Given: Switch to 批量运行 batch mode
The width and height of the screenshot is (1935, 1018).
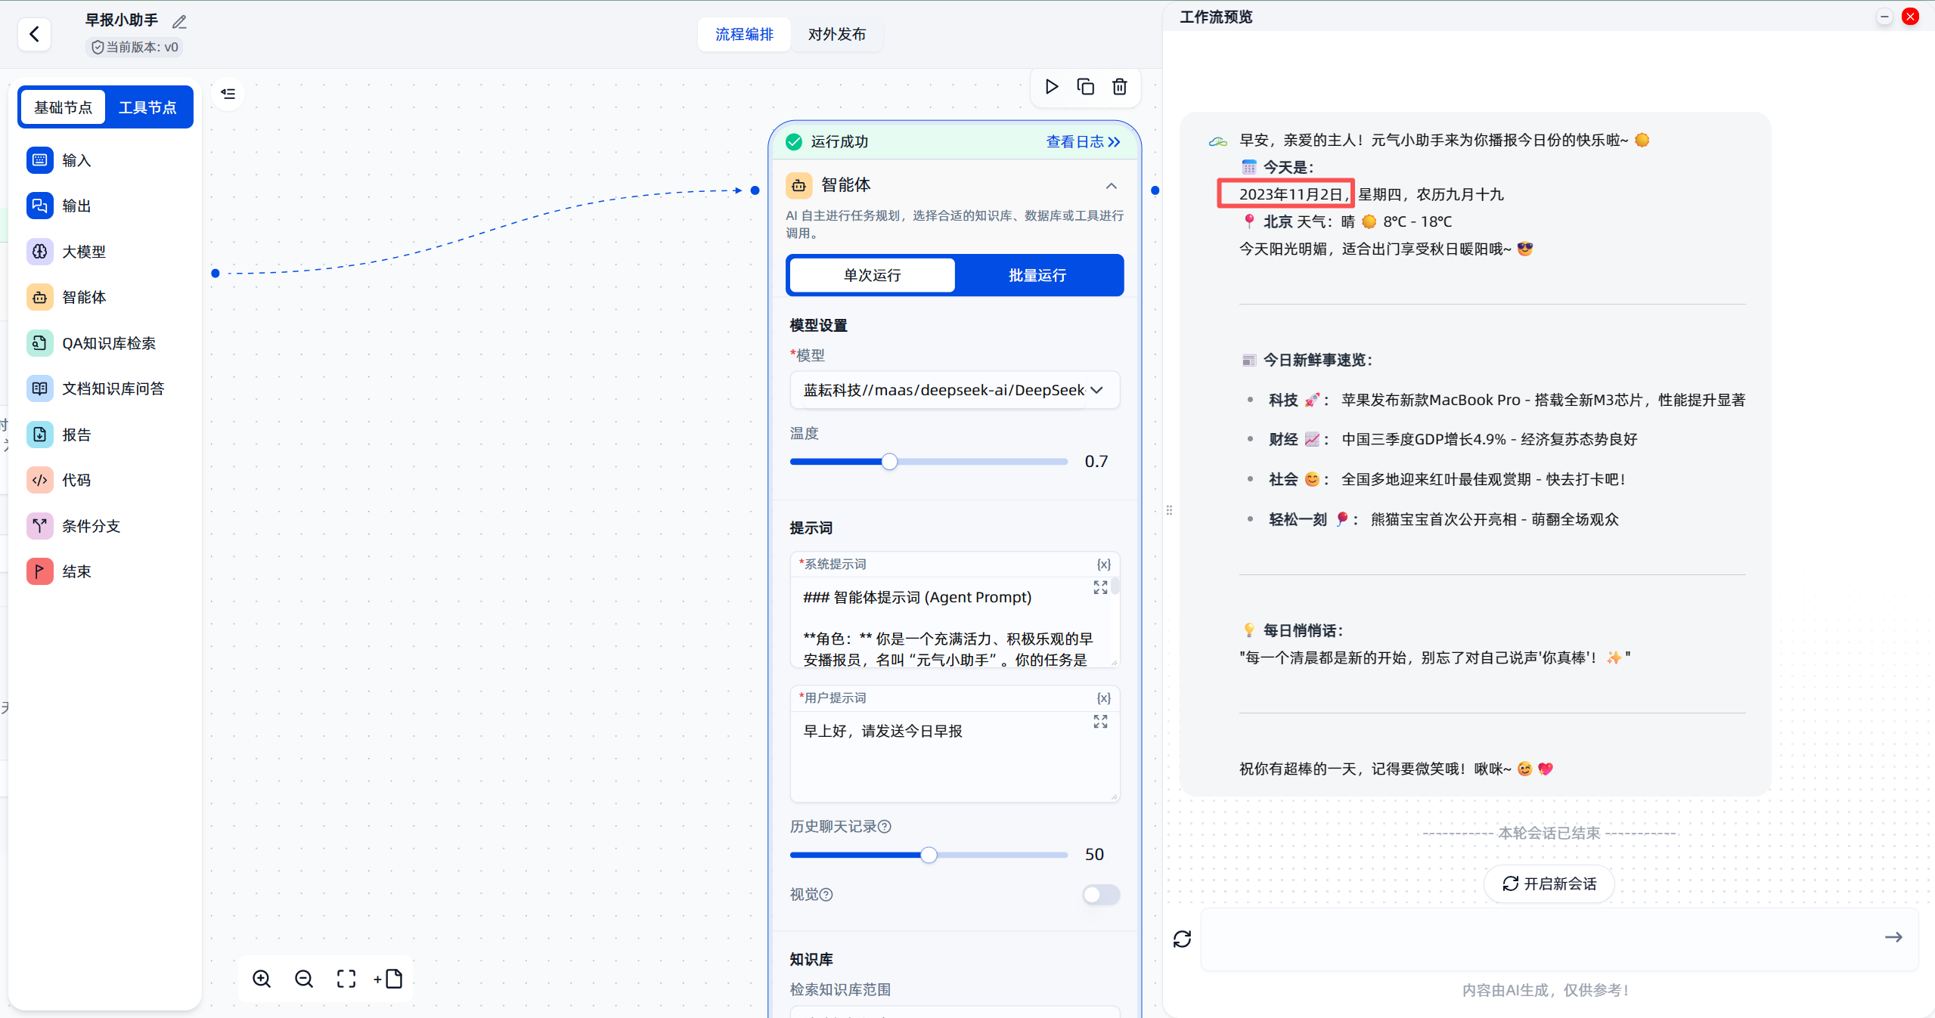Looking at the screenshot, I should [x=1037, y=275].
